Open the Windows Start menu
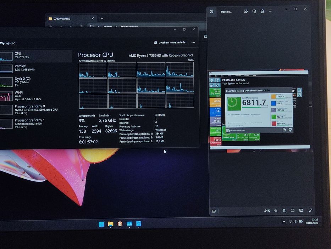331x249 pixels. click(x=101, y=224)
